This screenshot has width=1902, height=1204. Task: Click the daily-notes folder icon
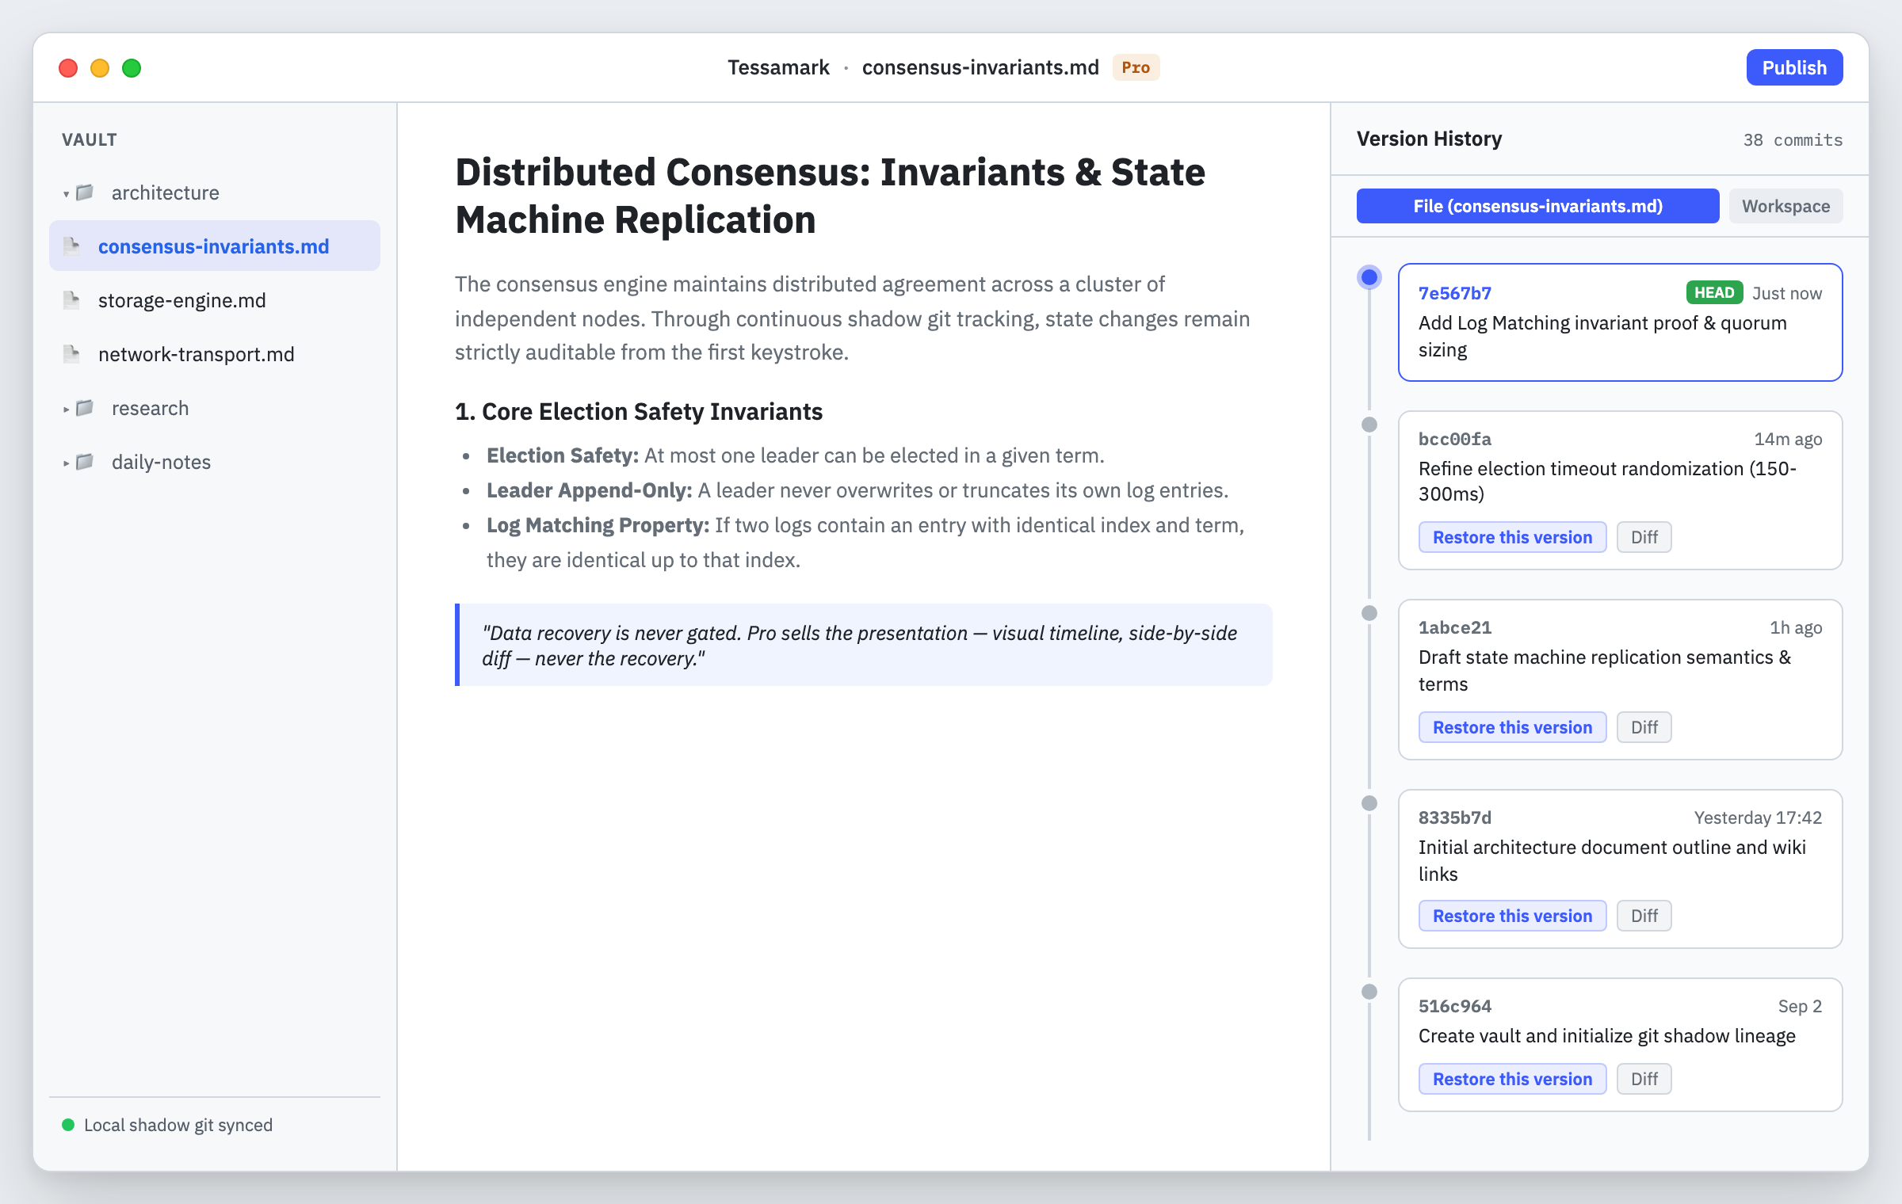pyautogui.click(x=85, y=462)
